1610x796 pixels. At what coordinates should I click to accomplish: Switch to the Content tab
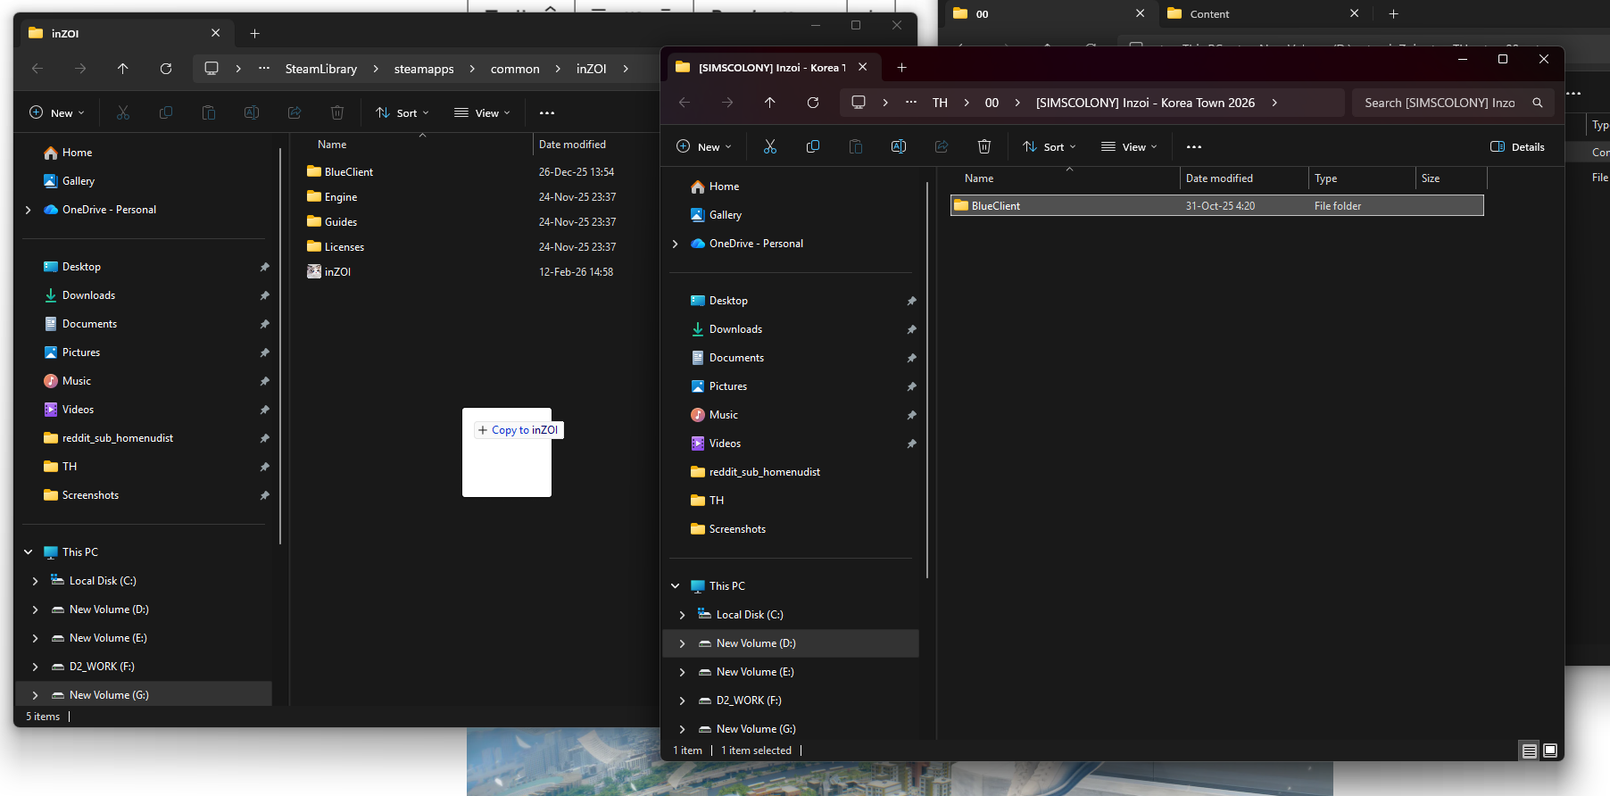tap(1209, 14)
